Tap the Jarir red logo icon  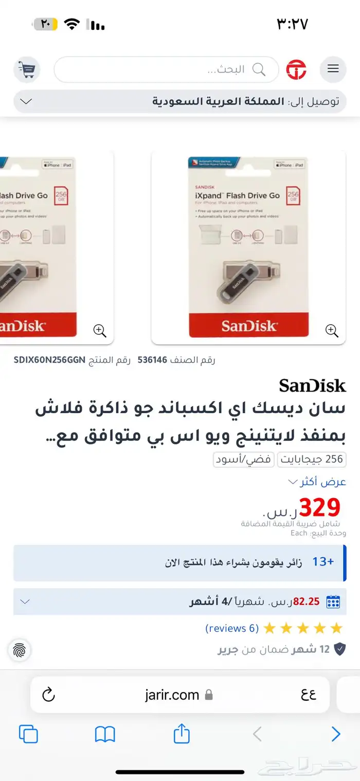(297, 69)
